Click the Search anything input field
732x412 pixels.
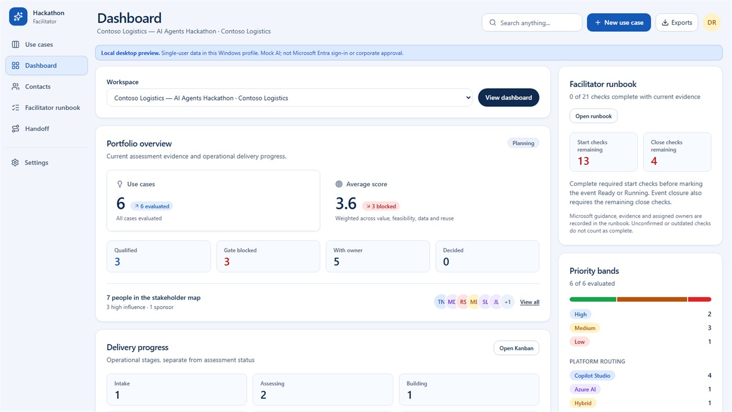tap(532, 23)
